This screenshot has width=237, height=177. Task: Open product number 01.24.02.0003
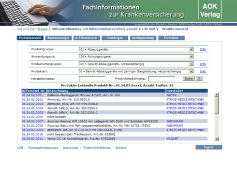[x=32, y=104]
